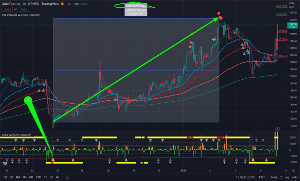Open the unit dropdown below USD
This screenshot has width=300, height=181.
(x=292, y=7)
